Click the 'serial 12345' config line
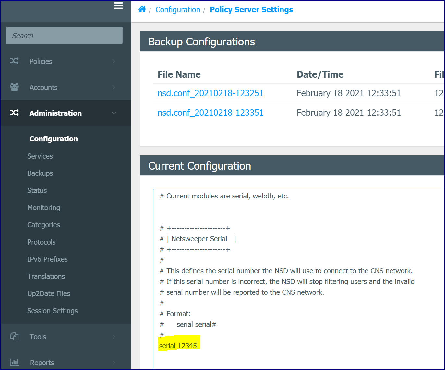The height and width of the screenshot is (370, 445). tap(178, 346)
